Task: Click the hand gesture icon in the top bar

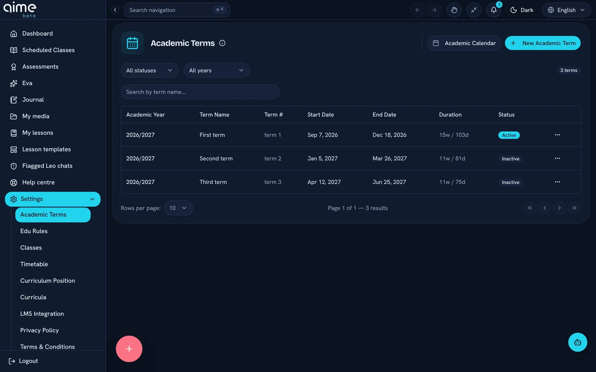Action: [x=454, y=10]
